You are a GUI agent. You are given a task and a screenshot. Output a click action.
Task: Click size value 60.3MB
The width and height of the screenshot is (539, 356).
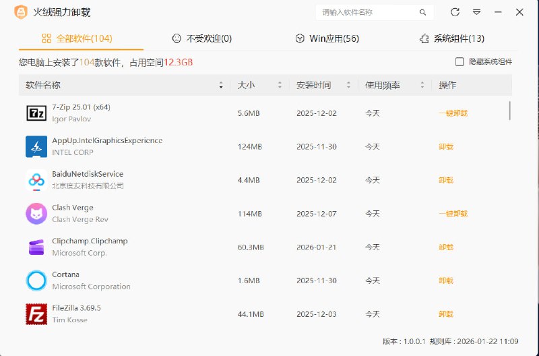(x=251, y=247)
